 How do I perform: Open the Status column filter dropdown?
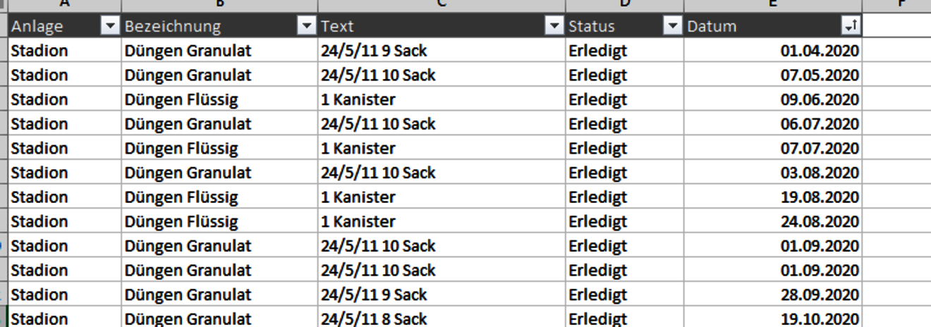[671, 27]
